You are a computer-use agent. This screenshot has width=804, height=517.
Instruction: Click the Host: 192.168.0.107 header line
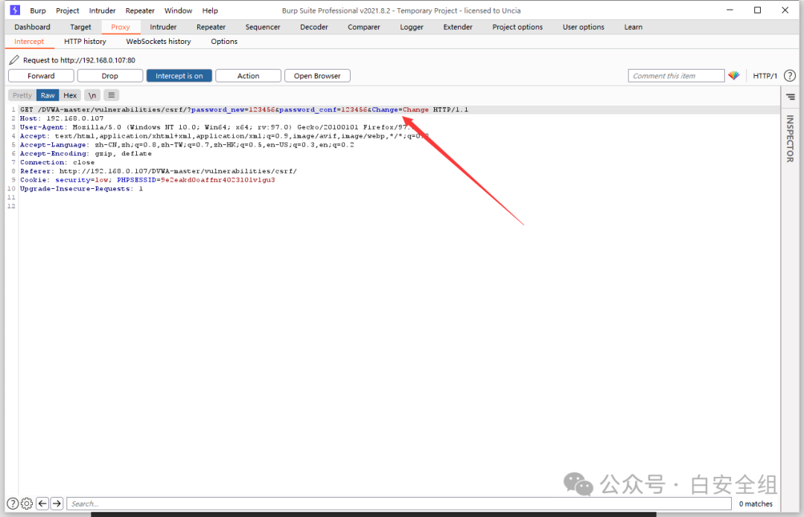[x=62, y=118]
